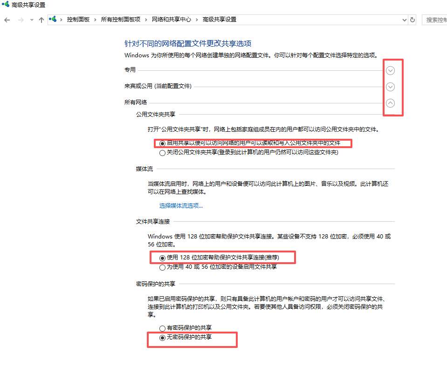Select 无密码保护的共享 radio button
The image size is (447, 374).
[x=162, y=338]
